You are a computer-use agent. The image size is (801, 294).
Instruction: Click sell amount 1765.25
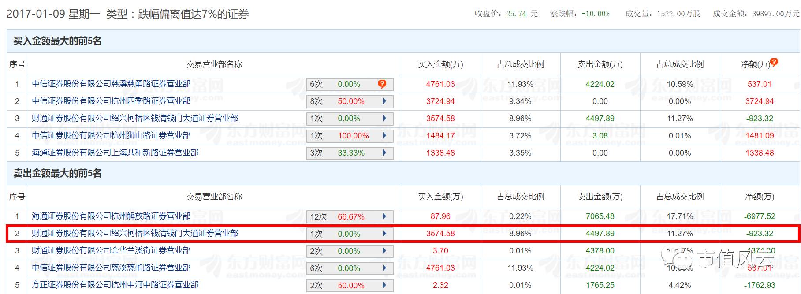click(600, 285)
